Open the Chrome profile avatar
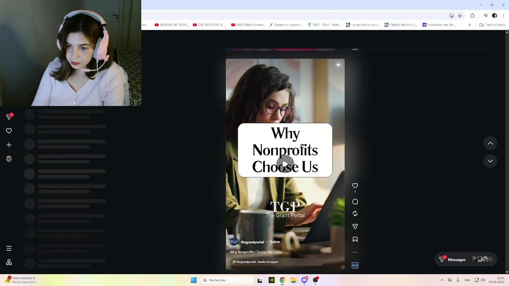 coord(494,15)
